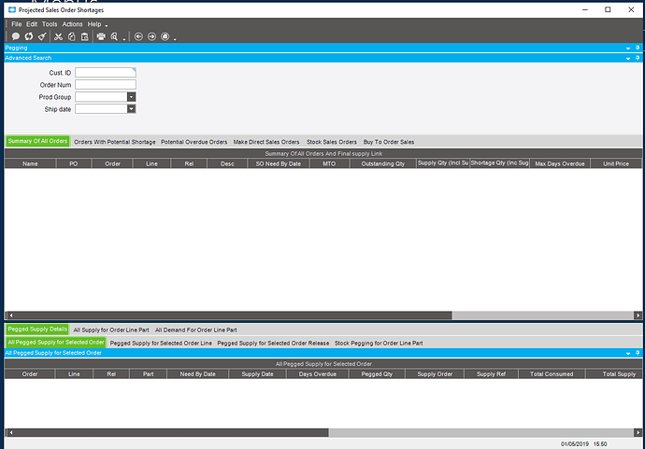Image resolution: width=645 pixels, height=449 pixels.
Task: Switch to All Demand For Order Line Part tab
Action: [195, 330]
